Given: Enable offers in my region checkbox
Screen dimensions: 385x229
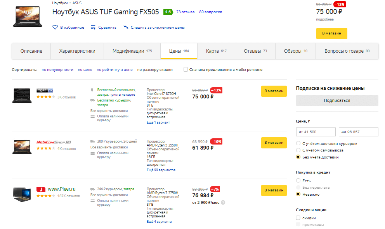Looking at the screenshot, I should point(186,70).
